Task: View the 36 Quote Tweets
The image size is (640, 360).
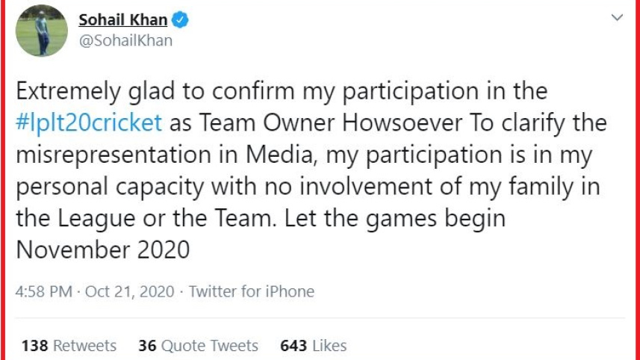Action: pyautogui.click(x=198, y=346)
